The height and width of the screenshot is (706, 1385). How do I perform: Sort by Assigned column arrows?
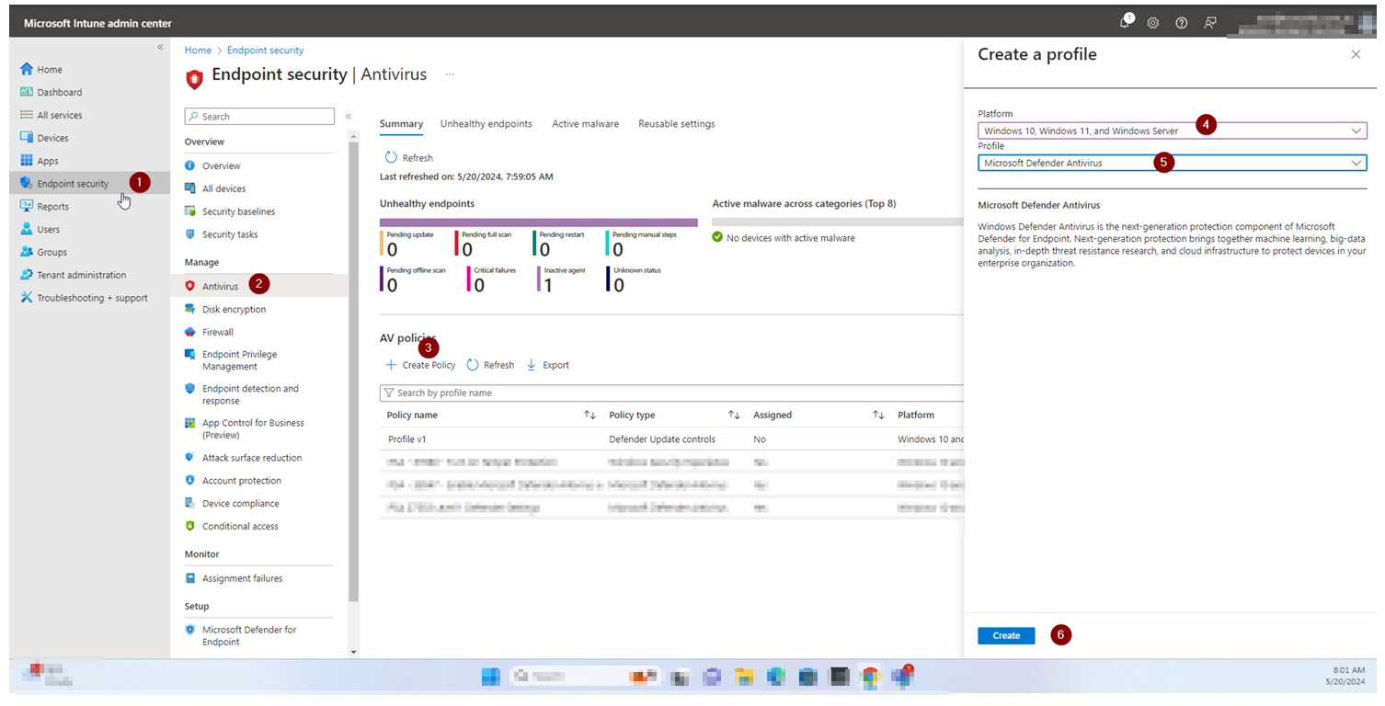(x=878, y=416)
